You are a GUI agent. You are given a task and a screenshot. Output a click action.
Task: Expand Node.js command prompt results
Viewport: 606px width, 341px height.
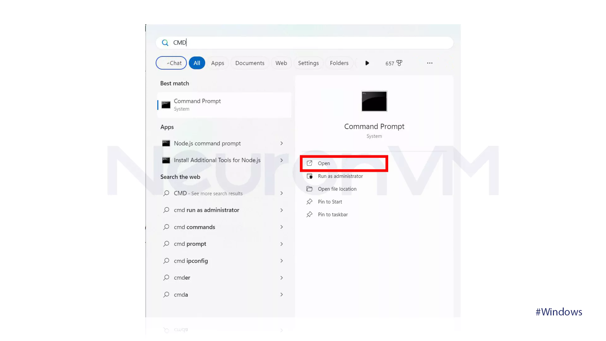(282, 143)
